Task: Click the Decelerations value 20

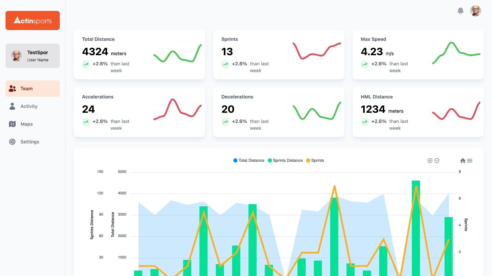Action: (x=228, y=109)
